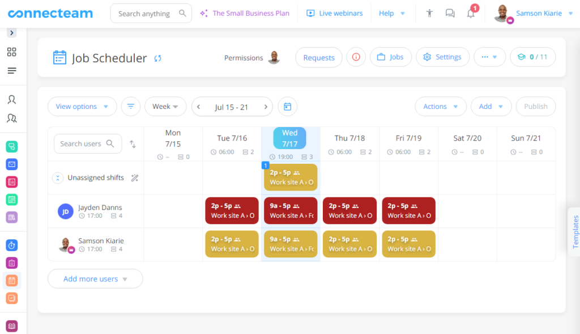The width and height of the screenshot is (580, 334).
Task: Open the Actions dropdown menu
Action: tap(440, 107)
